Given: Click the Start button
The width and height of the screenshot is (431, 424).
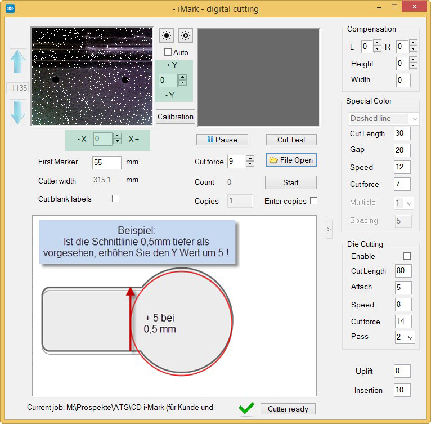Looking at the screenshot, I should [x=291, y=182].
